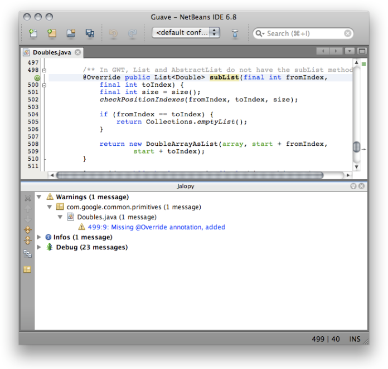The image size is (388, 369).
Task: Click inside the Search field
Action: [304, 33]
